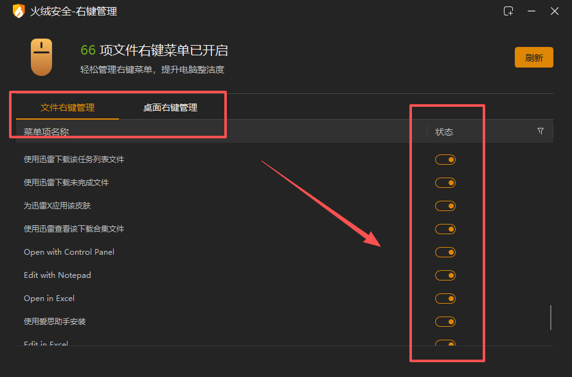Screen dimensions: 572x377
Task: Click the 66 项文件右键菜单已开启 heading
Action: pos(154,50)
